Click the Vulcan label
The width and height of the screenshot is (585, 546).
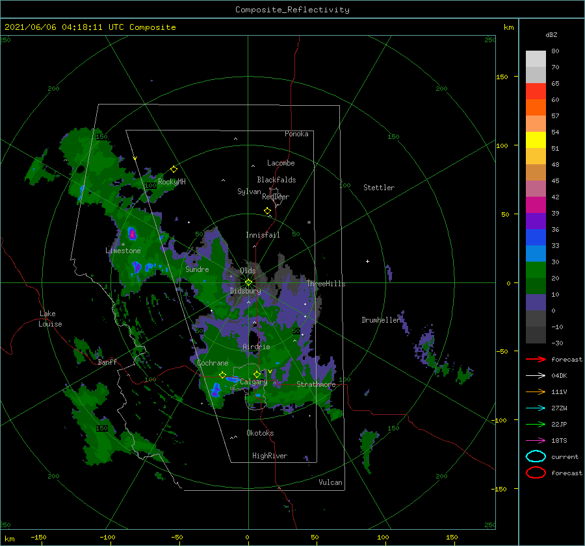331,482
